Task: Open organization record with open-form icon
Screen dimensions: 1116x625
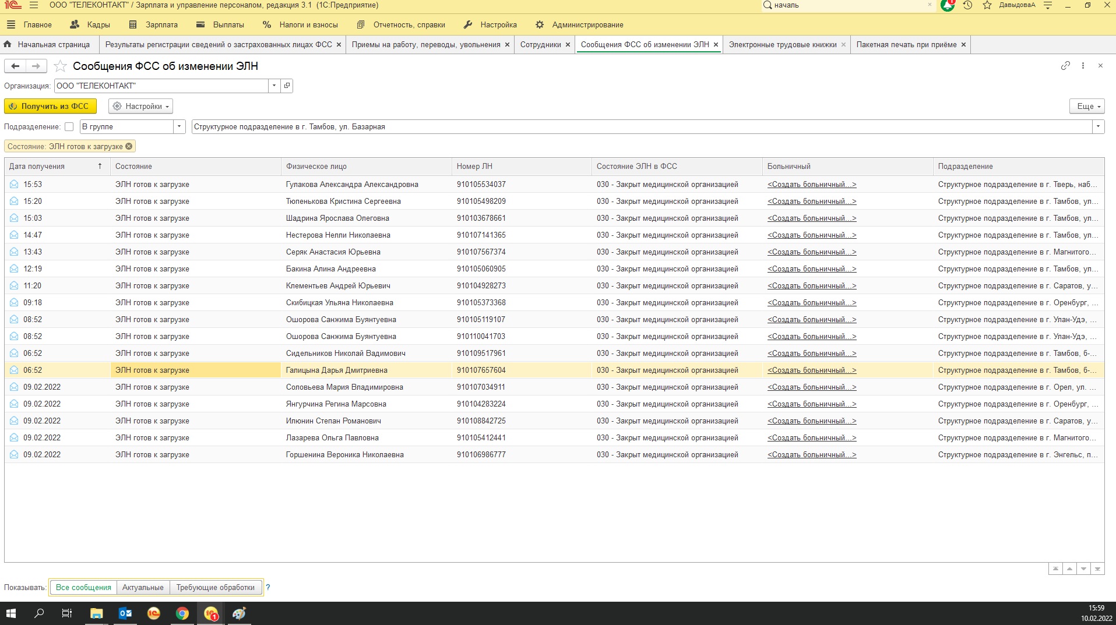Action: [287, 86]
